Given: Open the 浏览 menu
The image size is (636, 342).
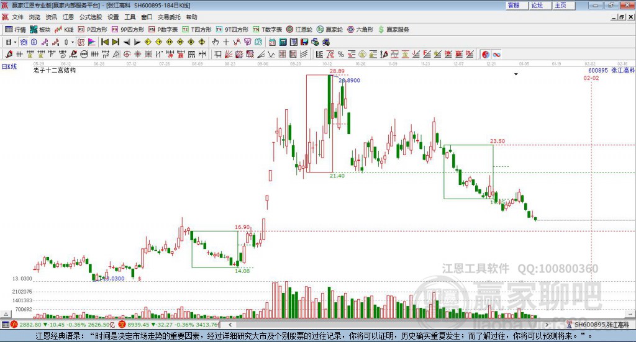Looking at the screenshot, I should coord(35,17).
